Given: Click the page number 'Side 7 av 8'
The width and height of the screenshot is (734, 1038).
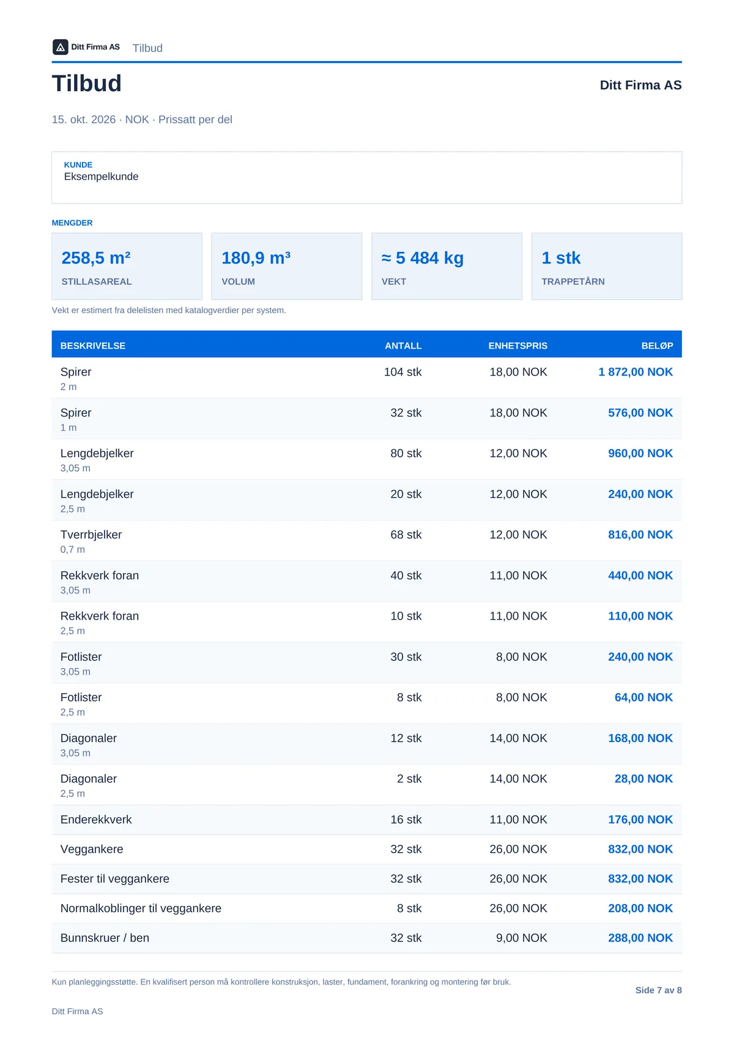Looking at the screenshot, I should pyautogui.click(x=659, y=990).
